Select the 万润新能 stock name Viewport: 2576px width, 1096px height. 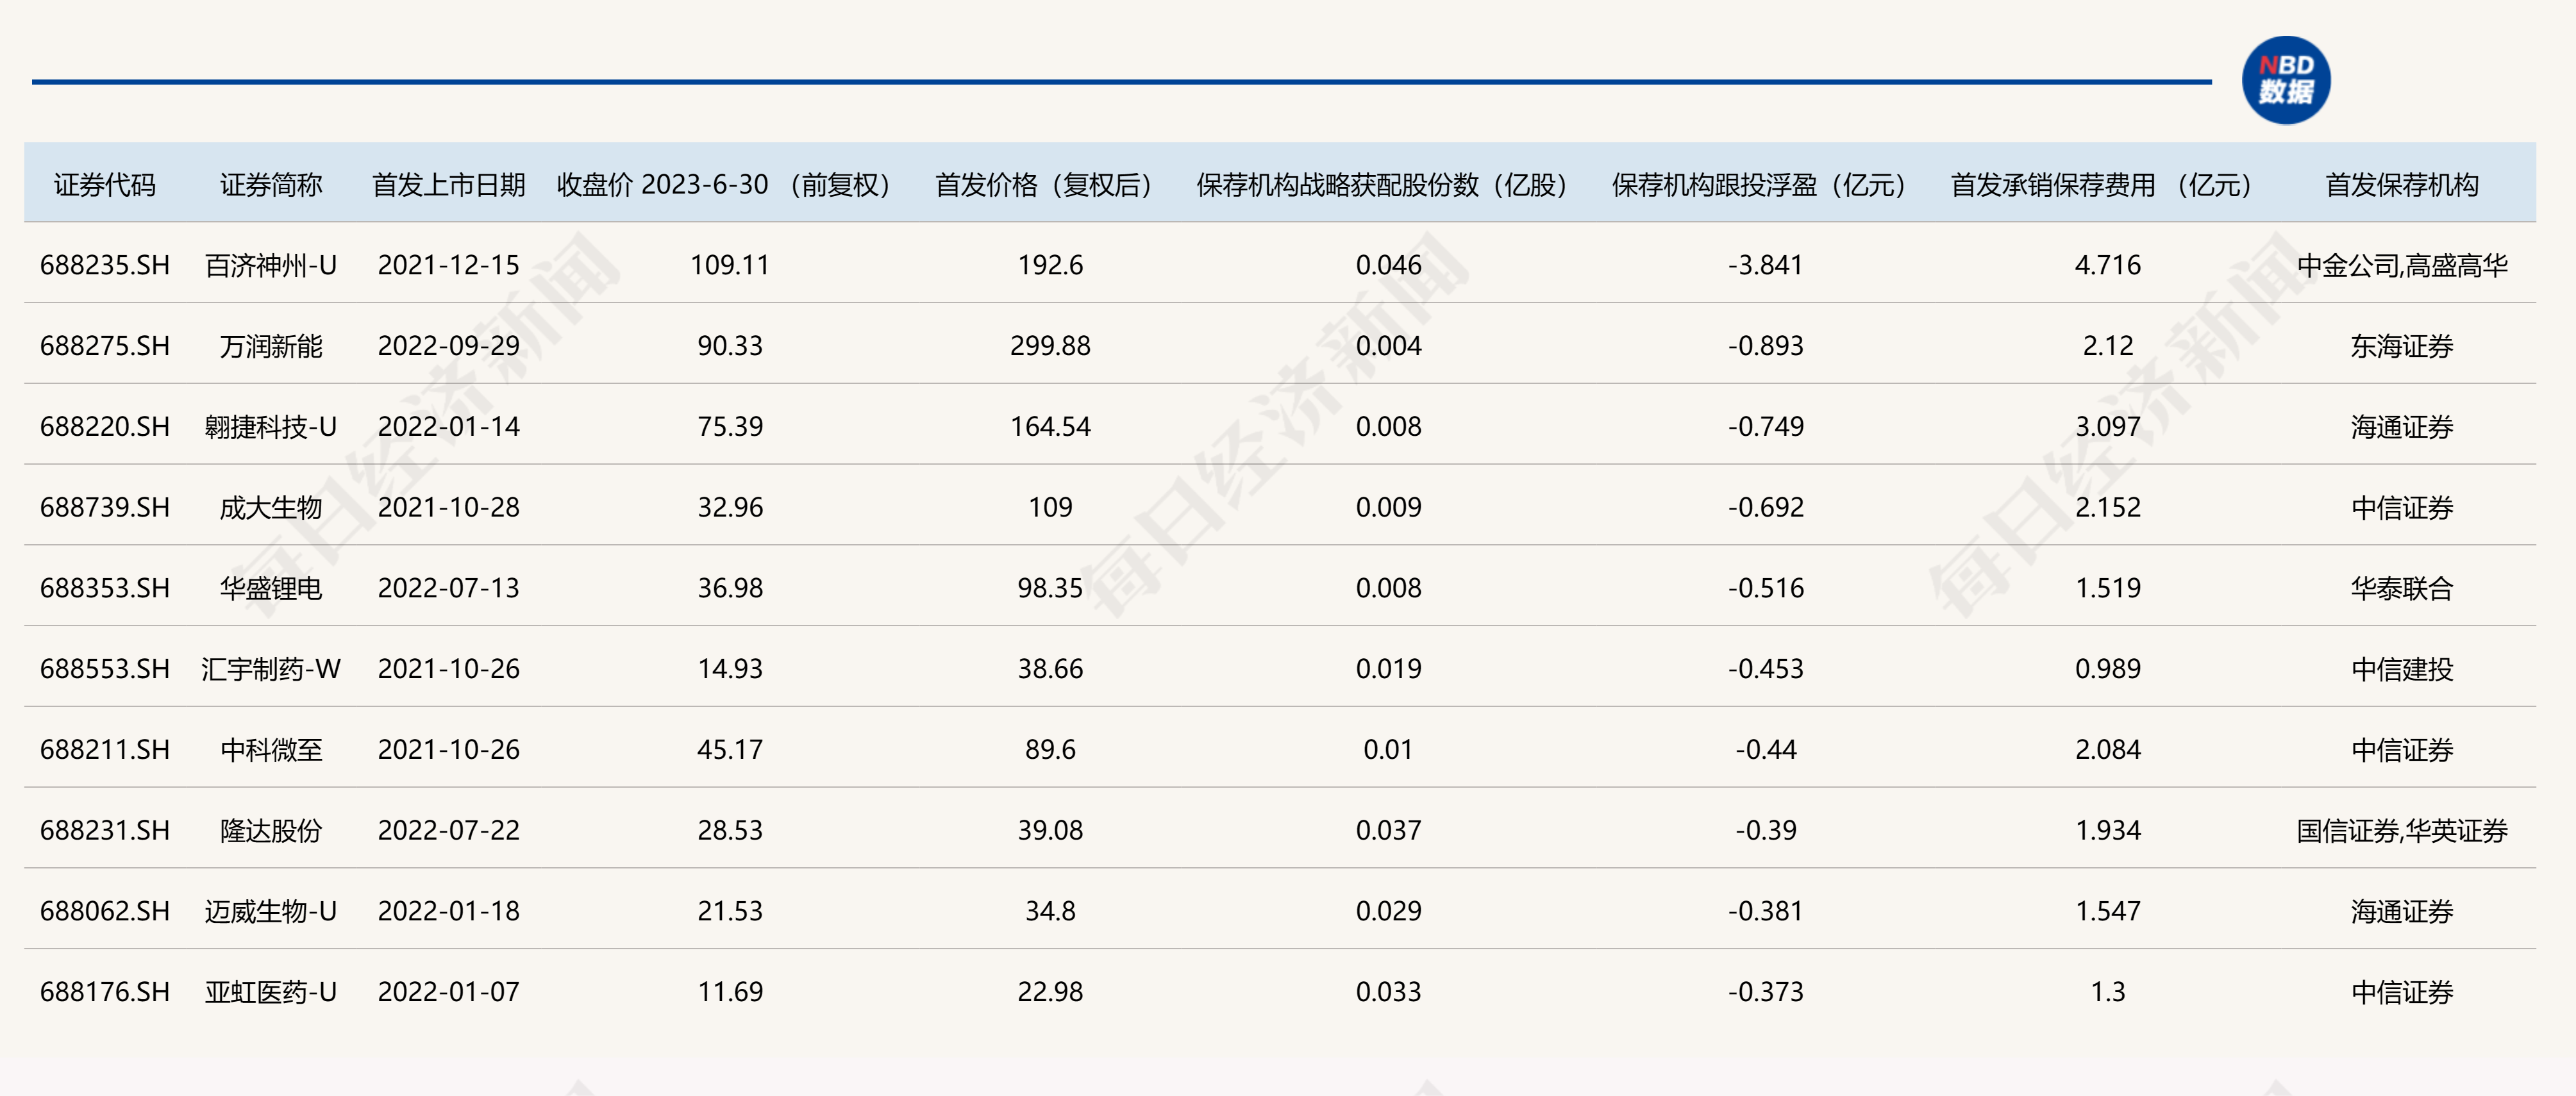pos(271,346)
